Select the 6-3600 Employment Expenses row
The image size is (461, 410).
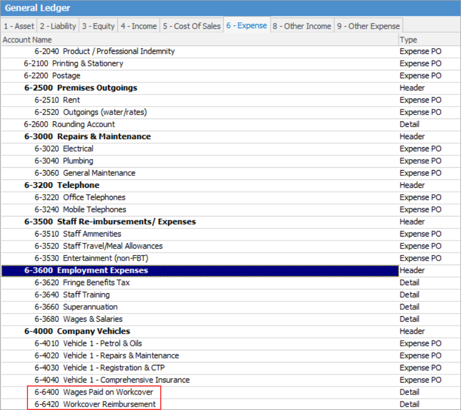tap(86, 270)
